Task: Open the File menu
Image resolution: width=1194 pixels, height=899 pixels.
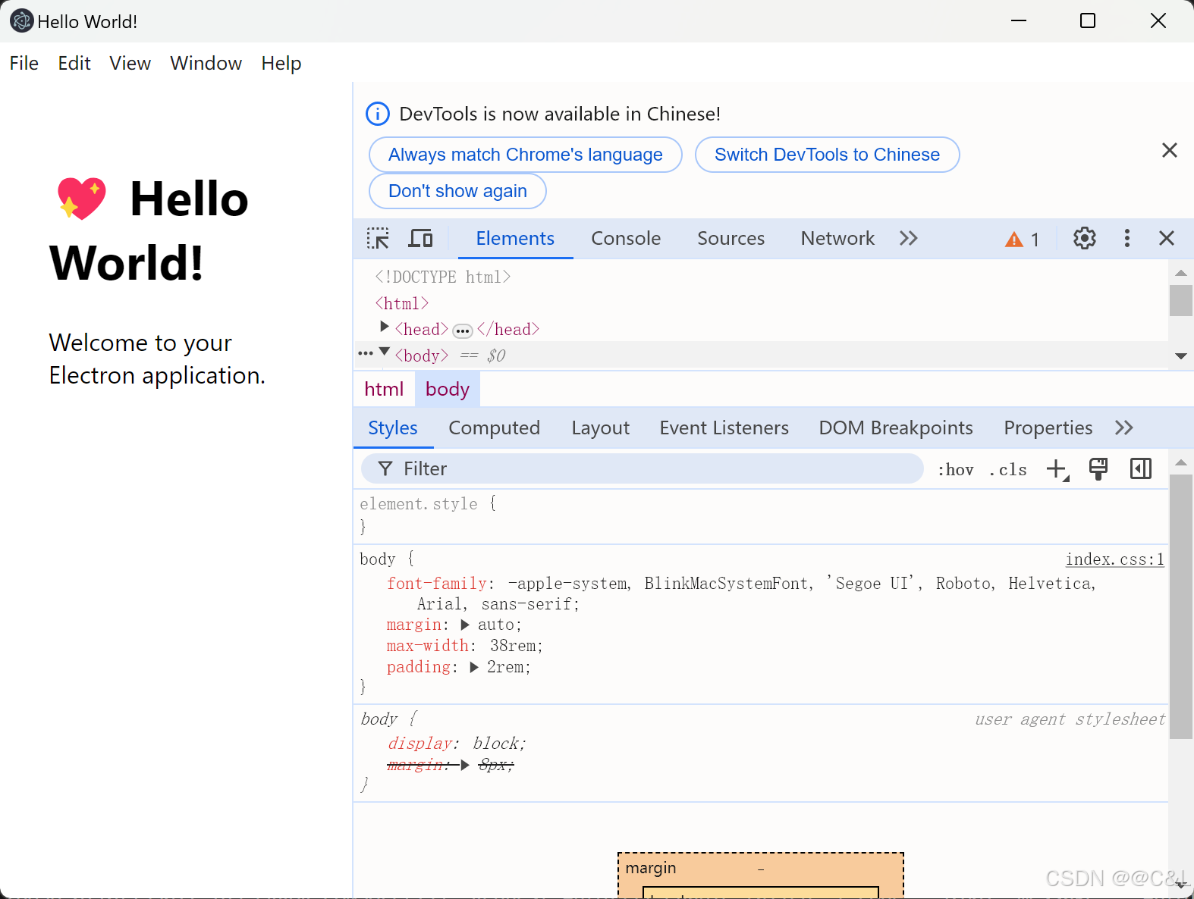Action: tap(24, 64)
